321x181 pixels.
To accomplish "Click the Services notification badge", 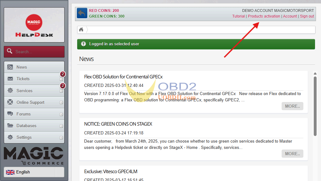I will pos(63,86).
